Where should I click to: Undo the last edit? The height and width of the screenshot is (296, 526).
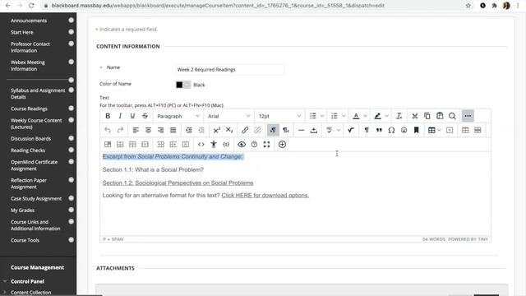[108, 130]
